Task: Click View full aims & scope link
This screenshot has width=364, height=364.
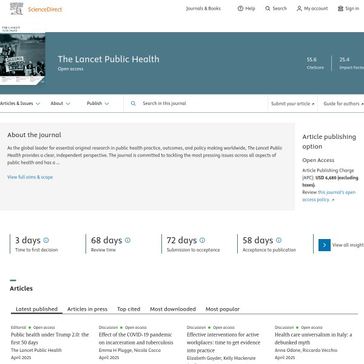Action: [30, 177]
